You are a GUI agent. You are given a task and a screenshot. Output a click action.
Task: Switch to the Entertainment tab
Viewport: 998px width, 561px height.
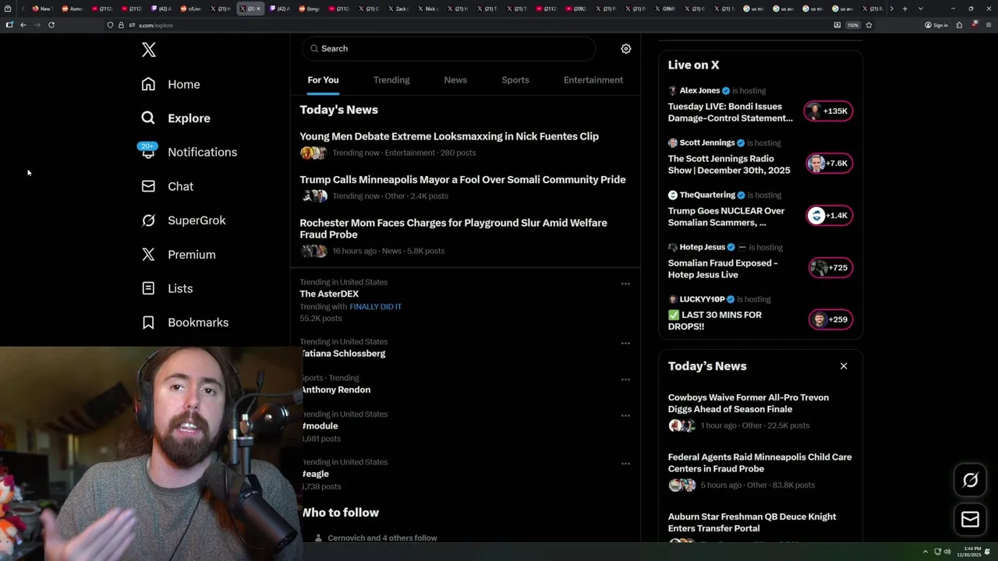pyautogui.click(x=593, y=80)
